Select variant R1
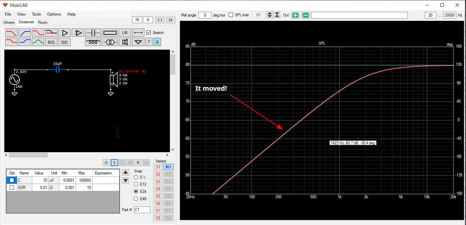Image resolution: width=466 pixels, height=225 pixels. (168, 167)
